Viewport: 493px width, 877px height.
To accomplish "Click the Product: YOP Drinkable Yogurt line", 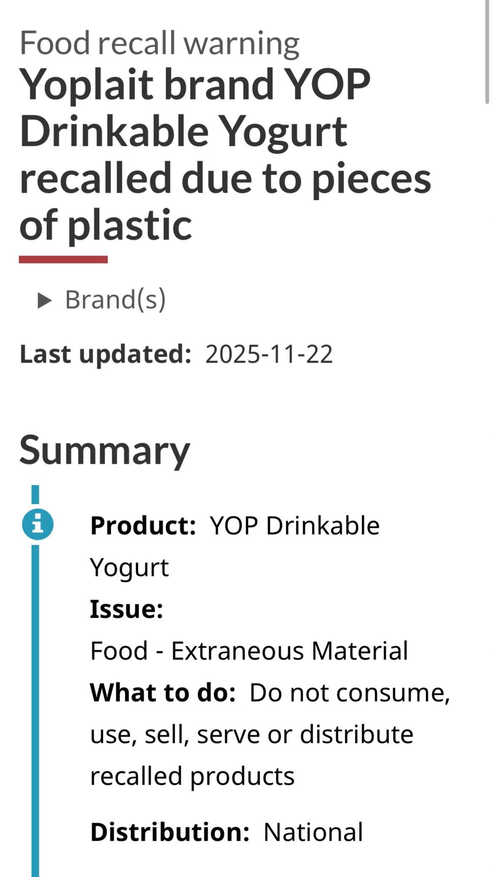I will (x=235, y=546).
